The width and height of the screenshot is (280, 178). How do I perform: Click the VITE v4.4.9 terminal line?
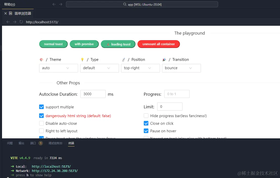36,158
